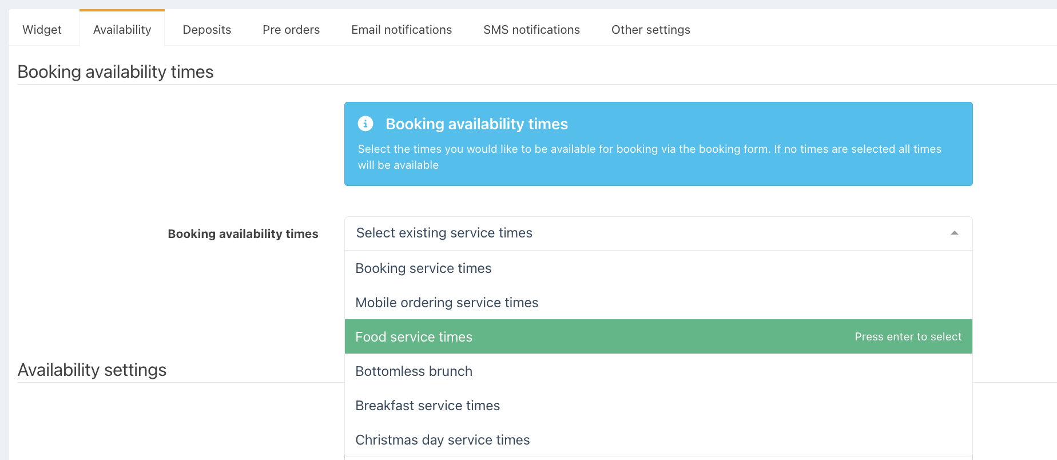Image resolution: width=1057 pixels, height=460 pixels.
Task: Click the Availability settings heading
Action: click(92, 370)
